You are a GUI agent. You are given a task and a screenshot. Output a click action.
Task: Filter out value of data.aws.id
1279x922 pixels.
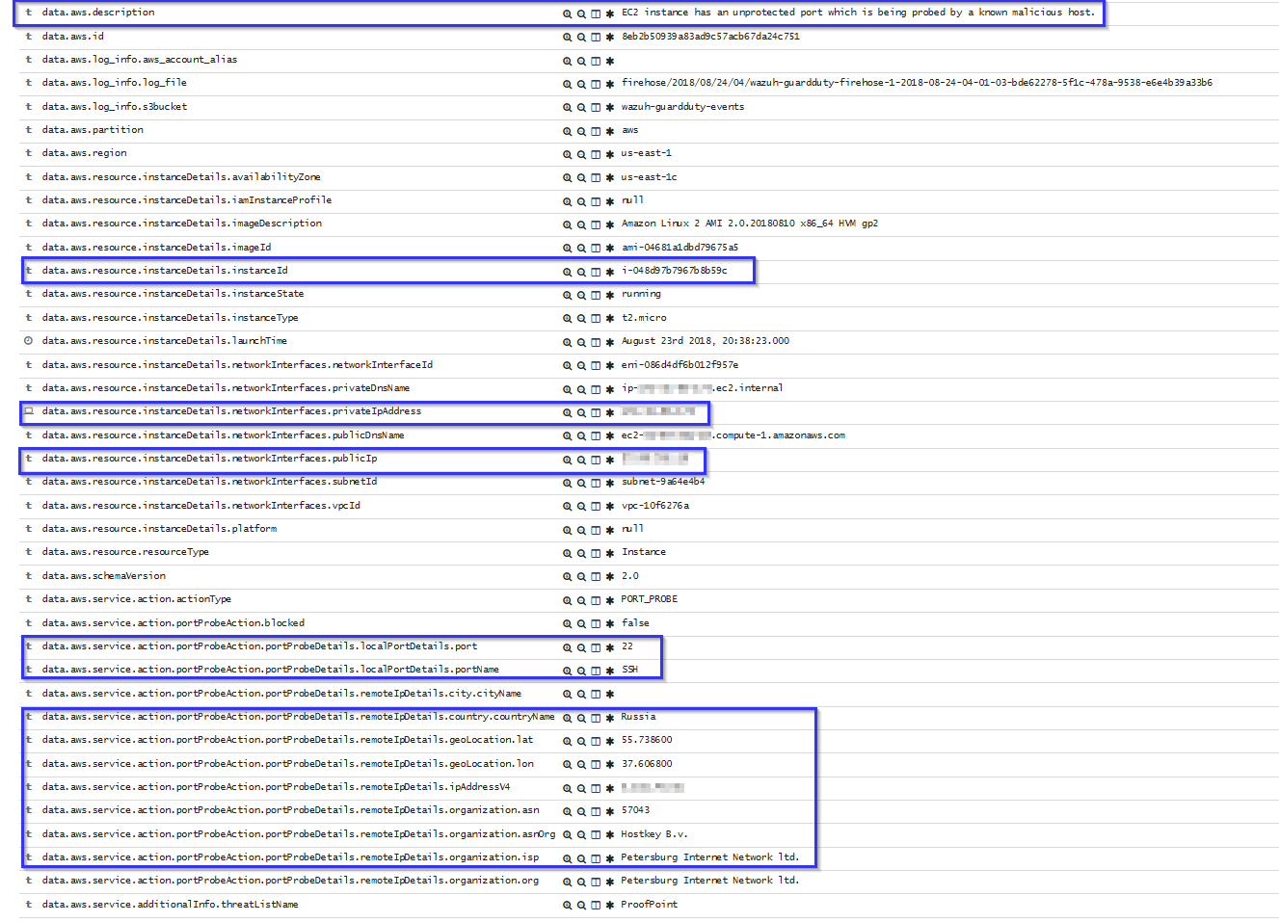(x=581, y=38)
